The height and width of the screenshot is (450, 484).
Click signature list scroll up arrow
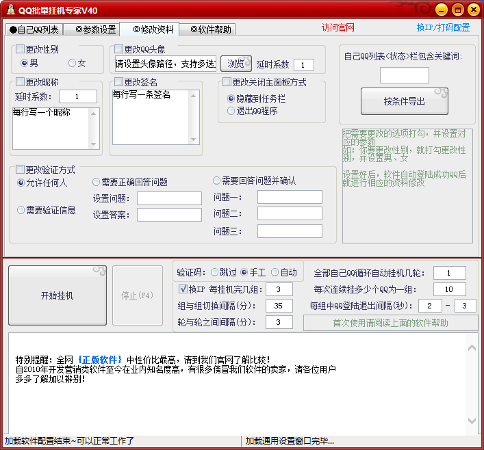click(x=194, y=96)
